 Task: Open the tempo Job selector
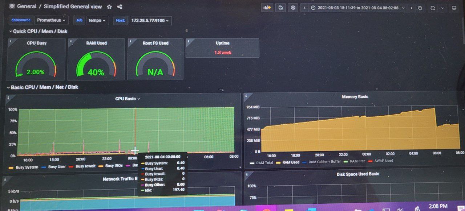[97, 20]
